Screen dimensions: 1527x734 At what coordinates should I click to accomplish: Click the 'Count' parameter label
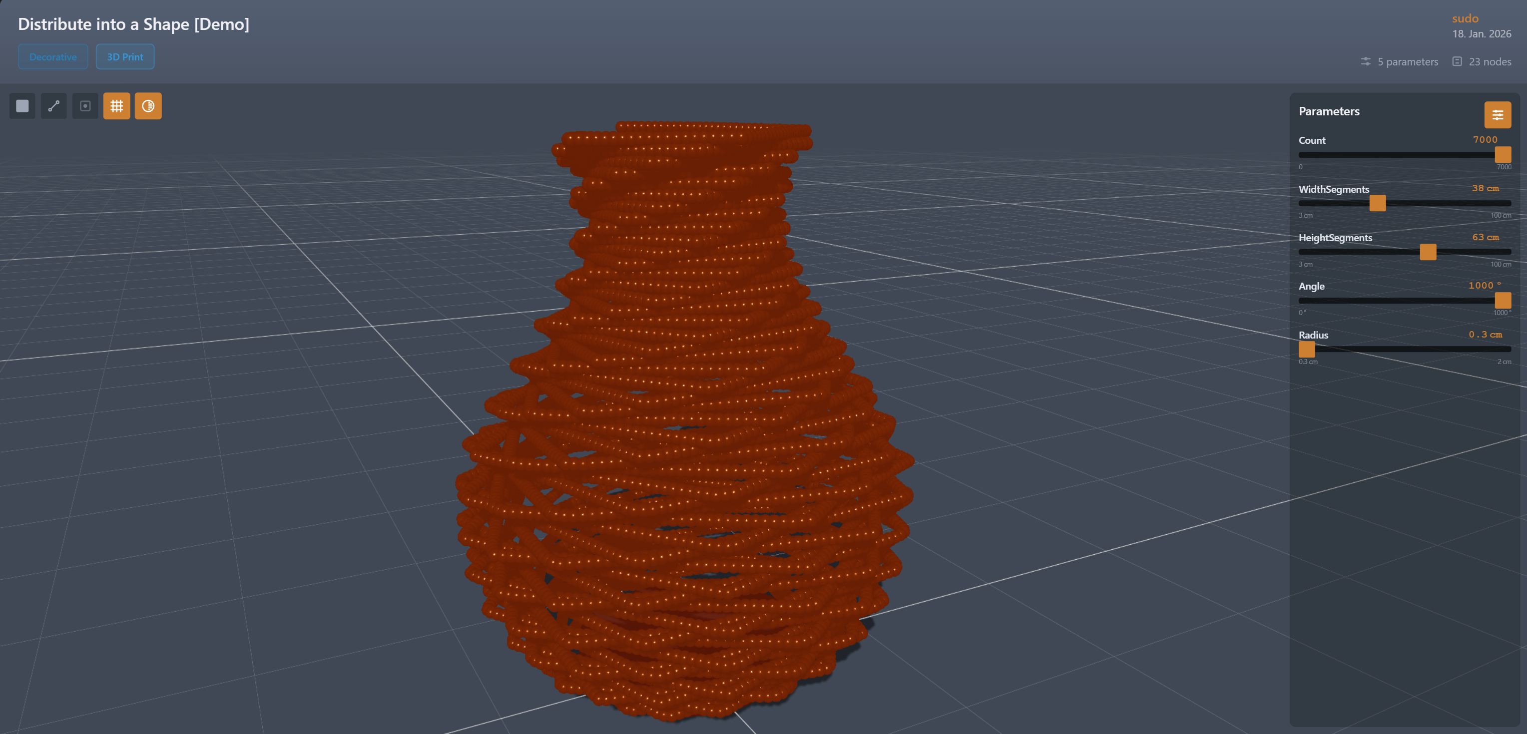click(x=1312, y=140)
